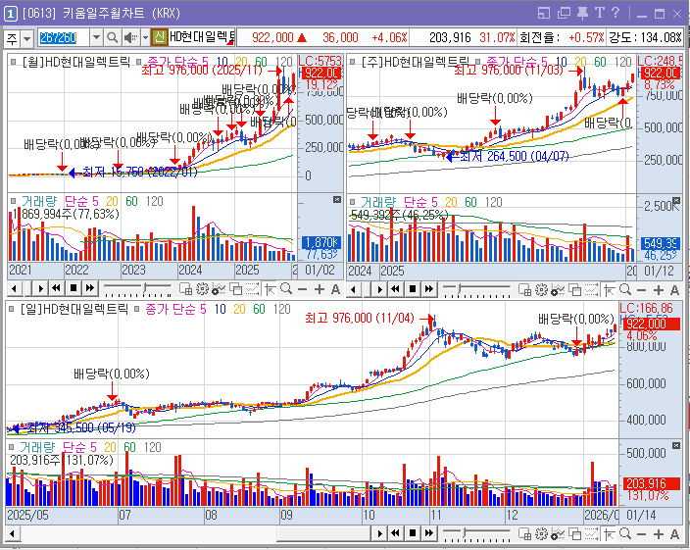Zoom out with minus on monthly toolbar
The height and width of the screenshot is (550, 690).
302,289
